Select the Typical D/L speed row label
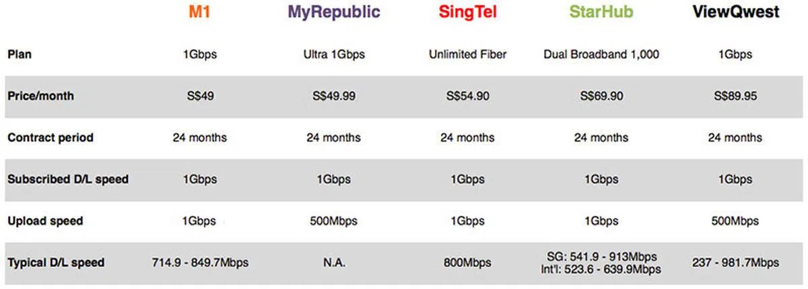Image resolution: width=808 pixels, height=289 pixels. click(x=56, y=262)
